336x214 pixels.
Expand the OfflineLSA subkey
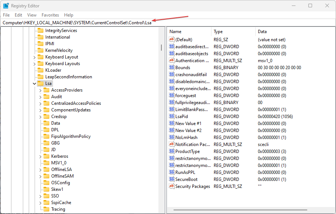[40, 170]
